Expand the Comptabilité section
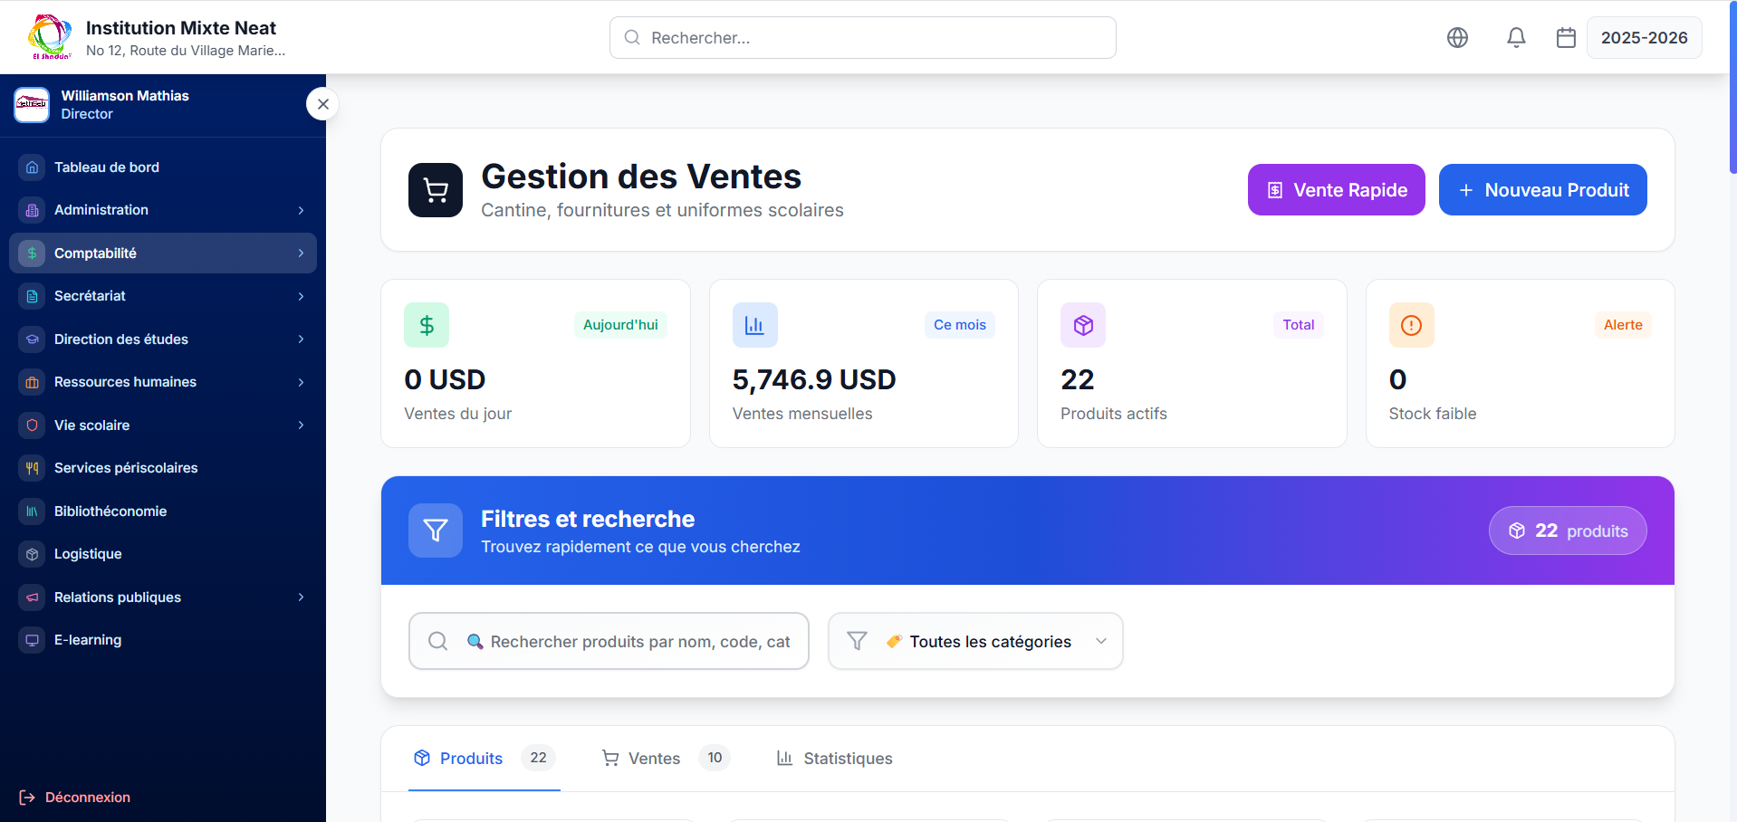The image size is (1737, 822). click(163, 253)
